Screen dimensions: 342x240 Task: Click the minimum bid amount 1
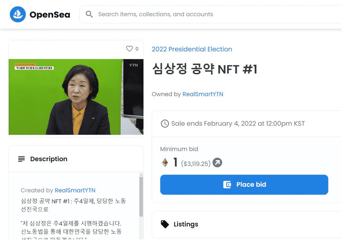coord(176,162)
